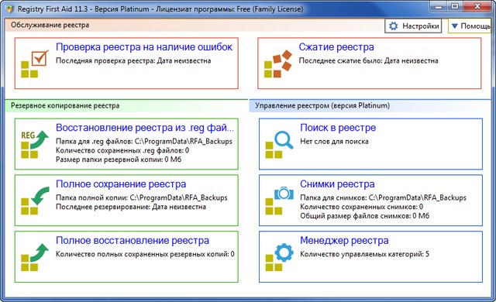Click 'Количество сохраненных снимков: 0' text
Viewport: 496px width, 302px height.
pyautogui.click(x=361, y=207)
